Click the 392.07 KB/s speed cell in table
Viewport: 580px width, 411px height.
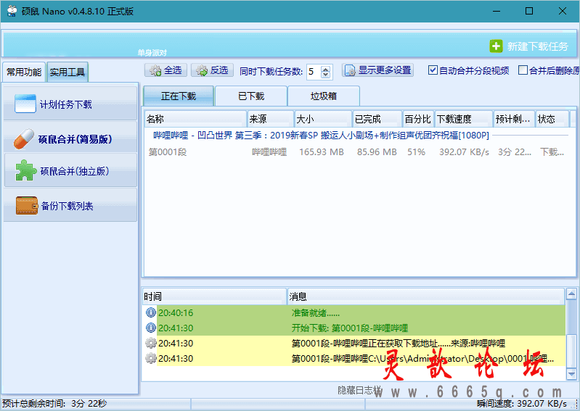tap(464, 151)
